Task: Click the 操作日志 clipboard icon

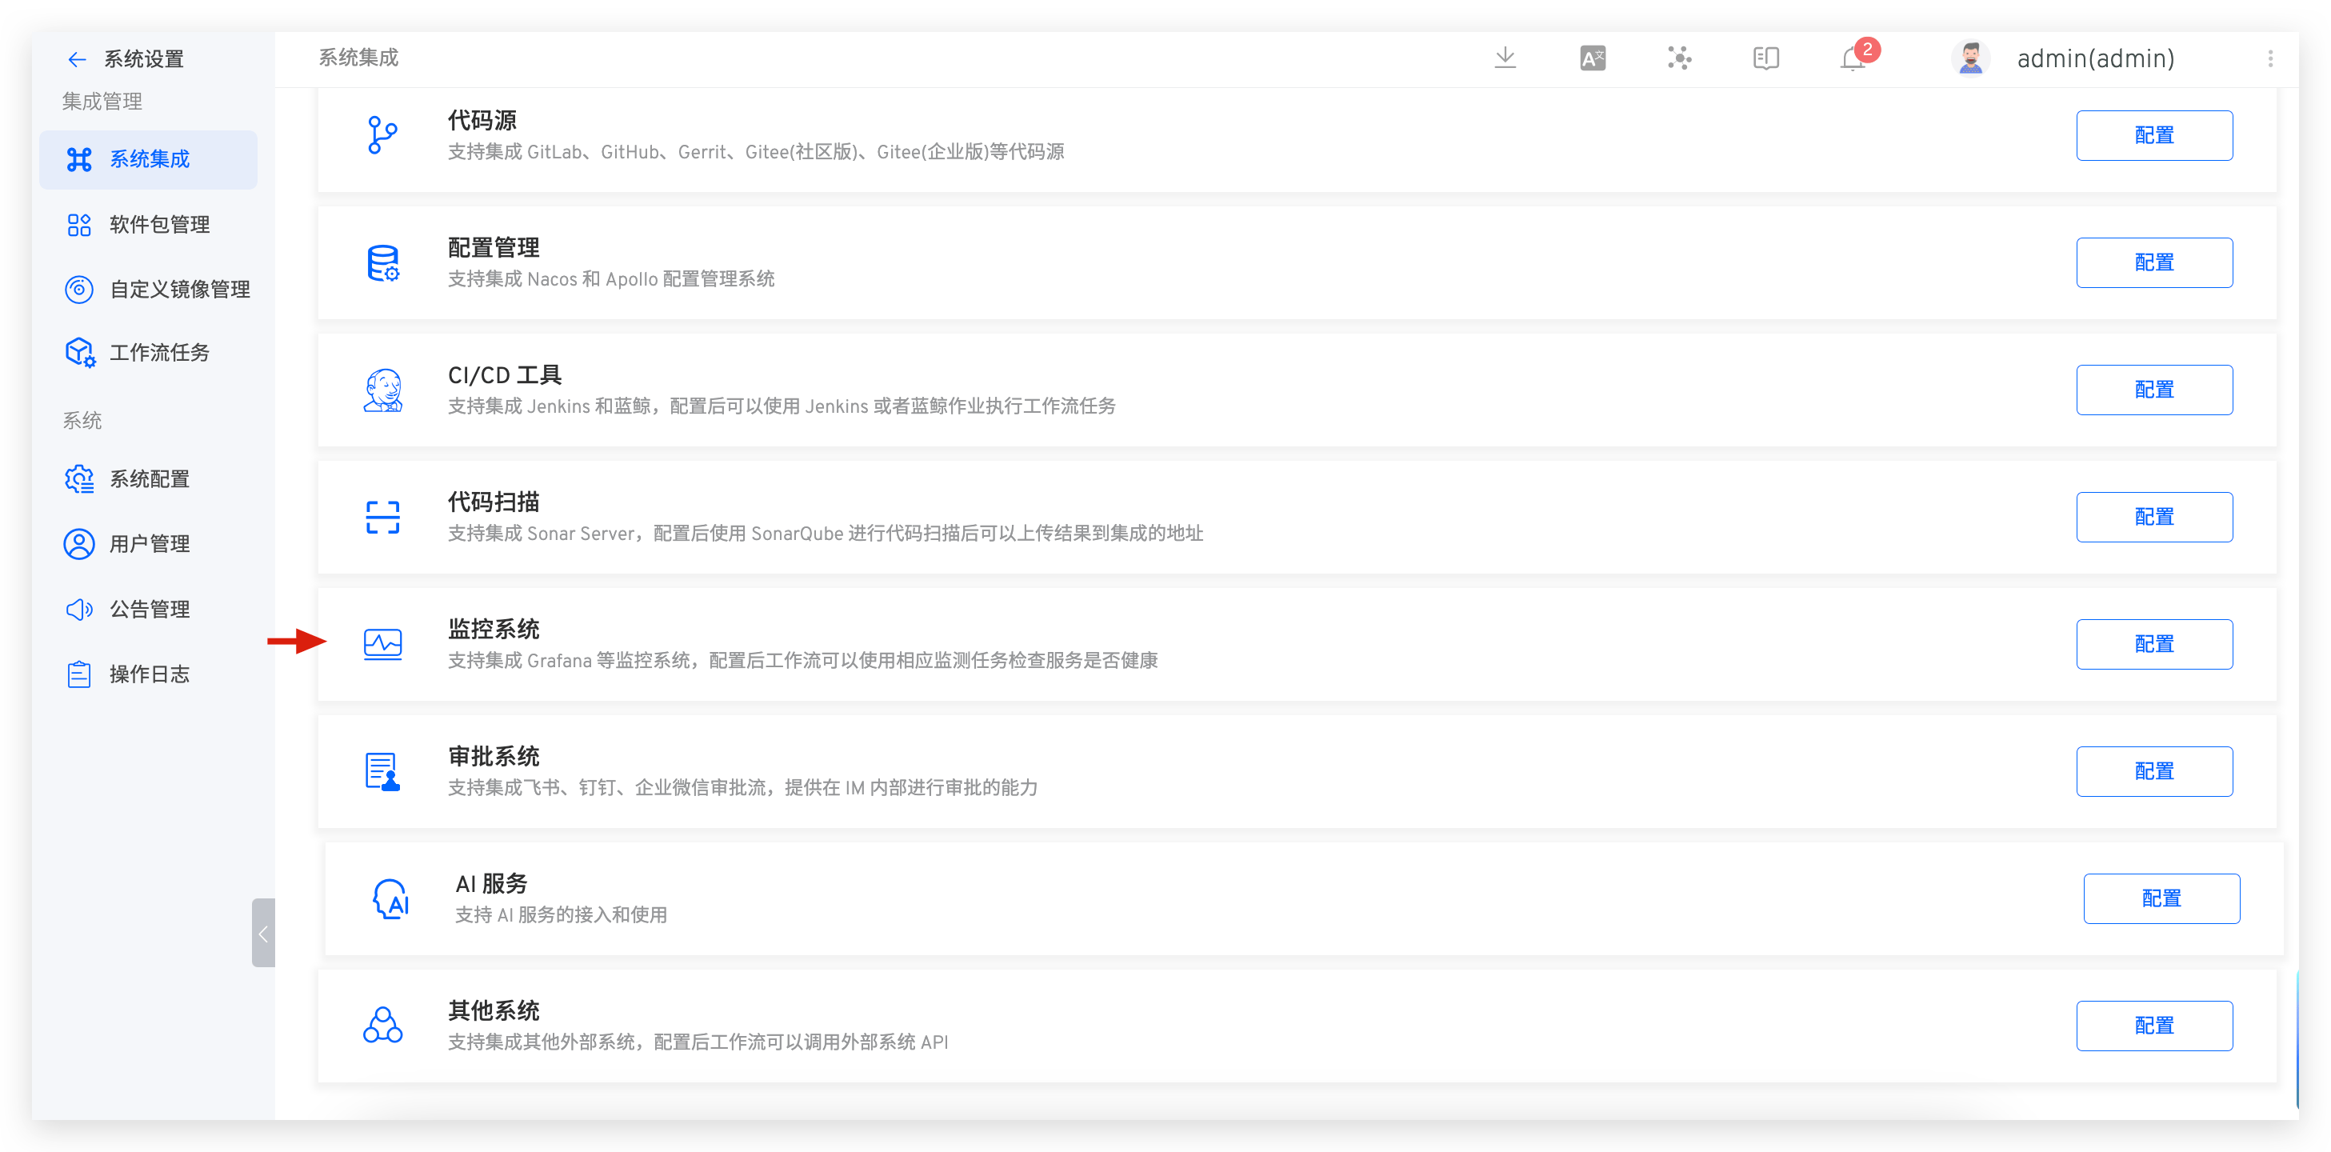Action: (80, 674)
